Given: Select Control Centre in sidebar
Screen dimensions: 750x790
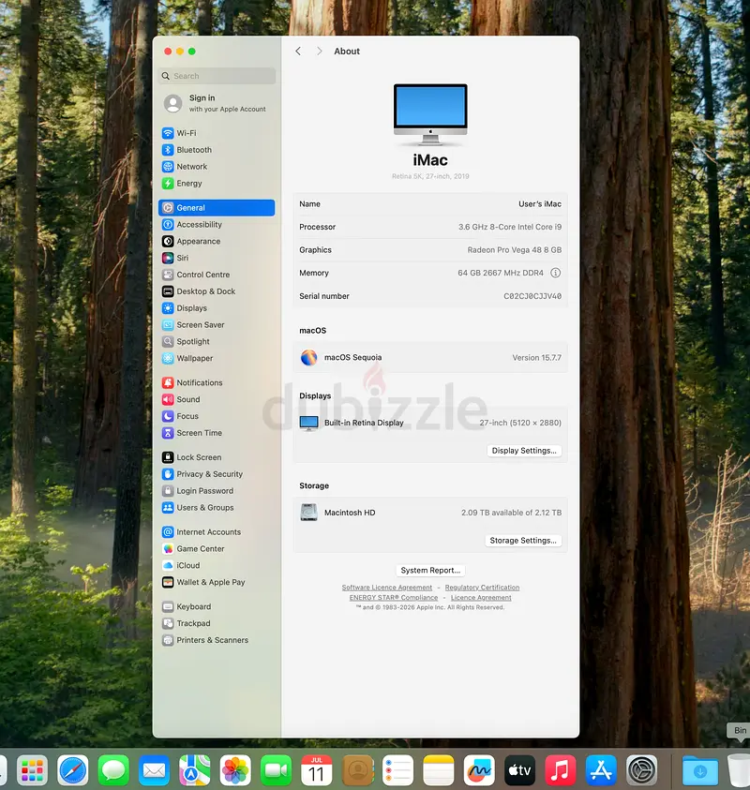Looking at the screenshot, I should 217,275.
